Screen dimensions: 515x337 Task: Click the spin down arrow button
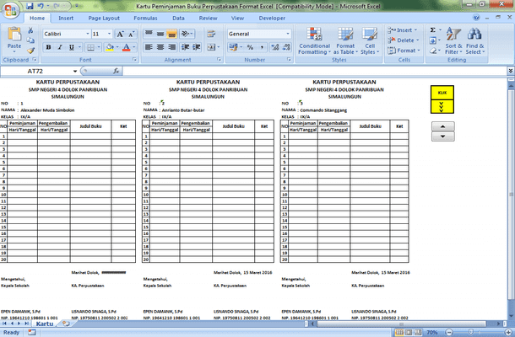tap(442, 136)
